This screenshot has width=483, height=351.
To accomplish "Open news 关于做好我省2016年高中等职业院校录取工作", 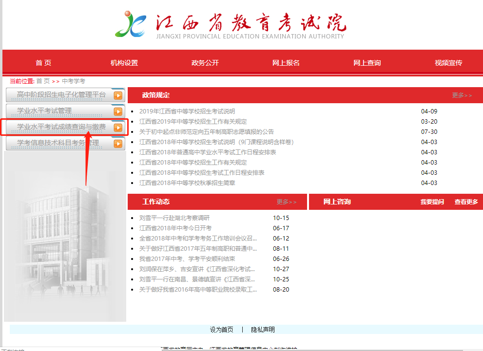I will pos(198,290).
